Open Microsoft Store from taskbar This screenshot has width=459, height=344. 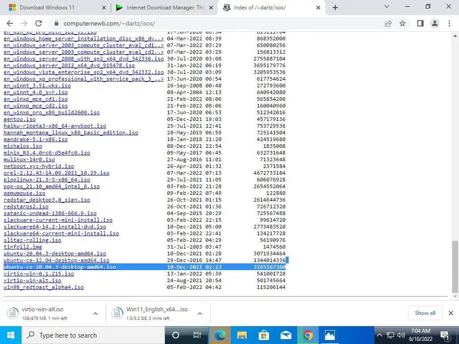click(x=264, y=335)
